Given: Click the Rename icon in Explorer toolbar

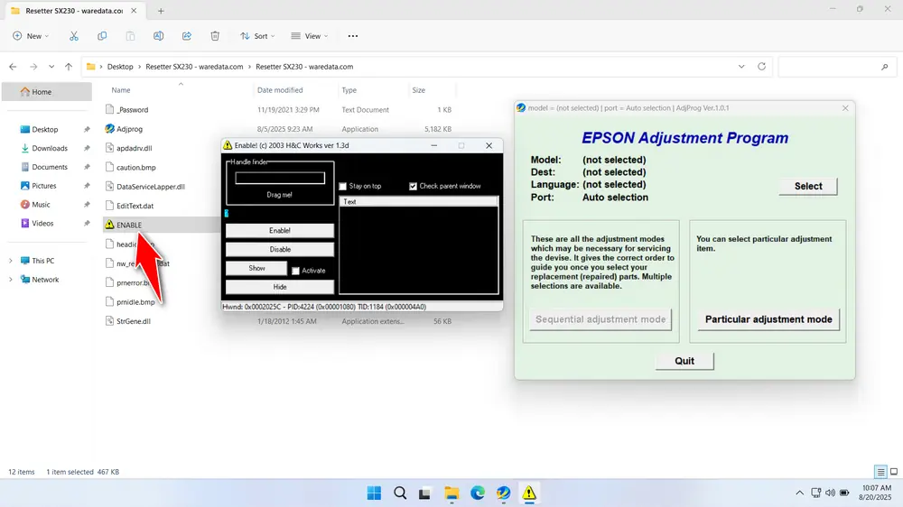Looking at the screenshot, I should click(158, 36).
